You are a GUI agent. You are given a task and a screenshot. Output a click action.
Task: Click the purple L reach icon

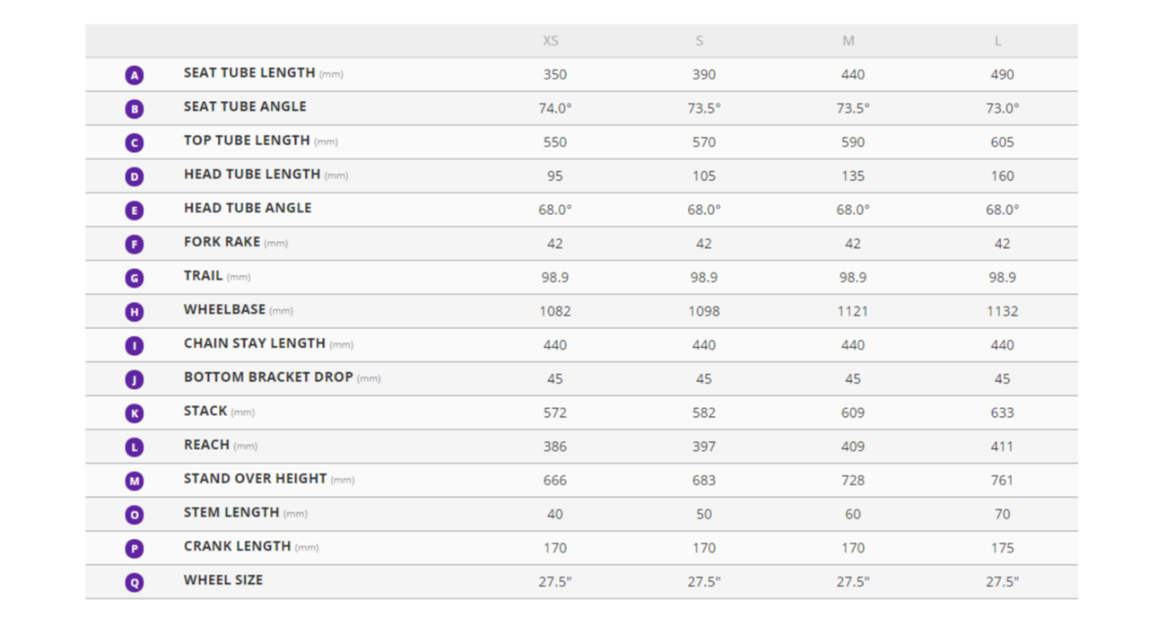[x=134, y=447]
